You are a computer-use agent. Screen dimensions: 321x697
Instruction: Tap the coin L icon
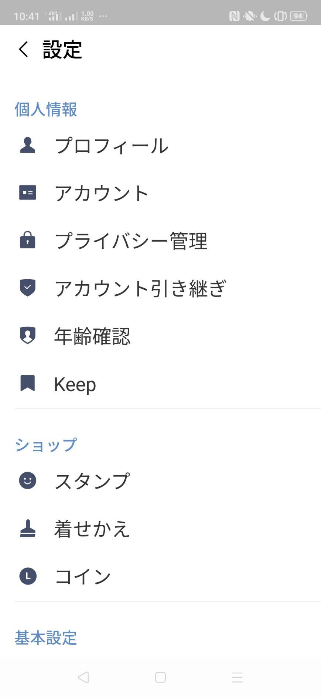[x=28, y=576]
